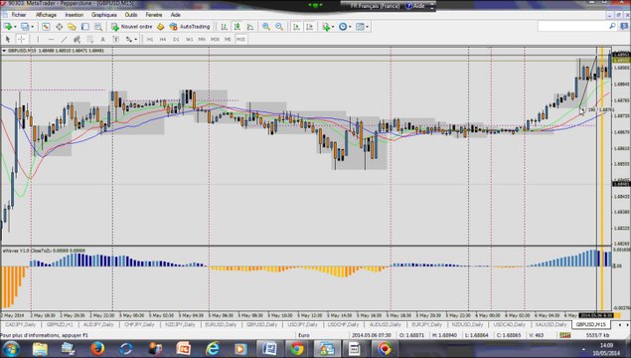Select the Text tool (A)

tap(103, 39)
